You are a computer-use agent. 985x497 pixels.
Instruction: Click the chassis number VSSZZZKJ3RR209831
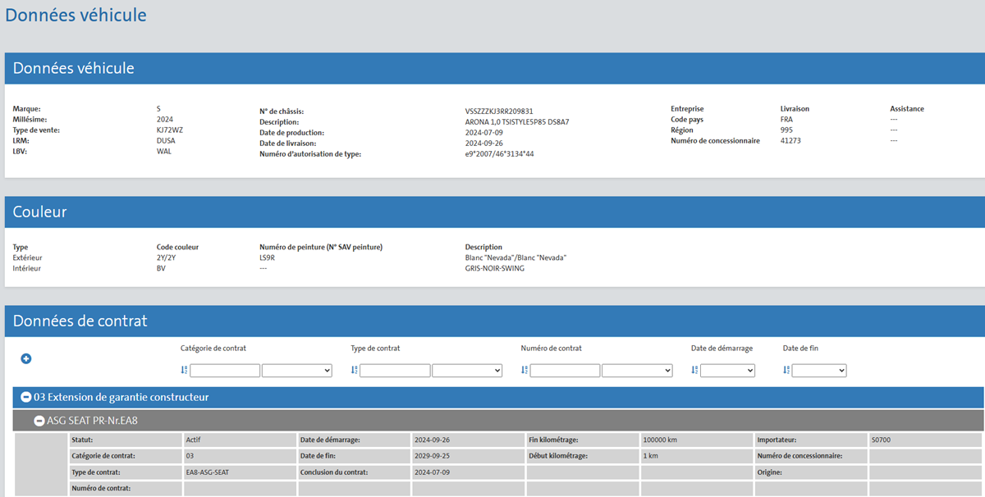coord(499,112)
